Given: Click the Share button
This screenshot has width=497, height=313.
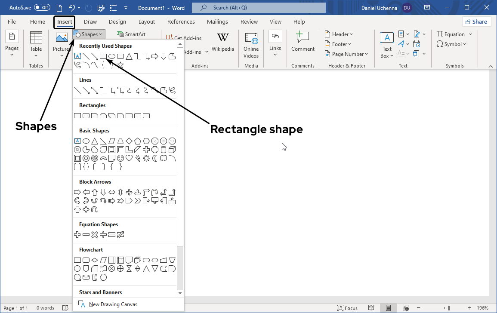Looking at the screenshot, I should (x=476, y=22).
